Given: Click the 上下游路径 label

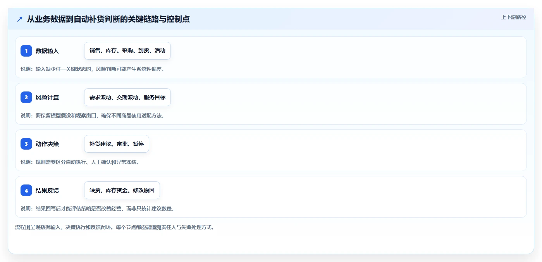Looking at the screenshot, I should tap(513, 17).
